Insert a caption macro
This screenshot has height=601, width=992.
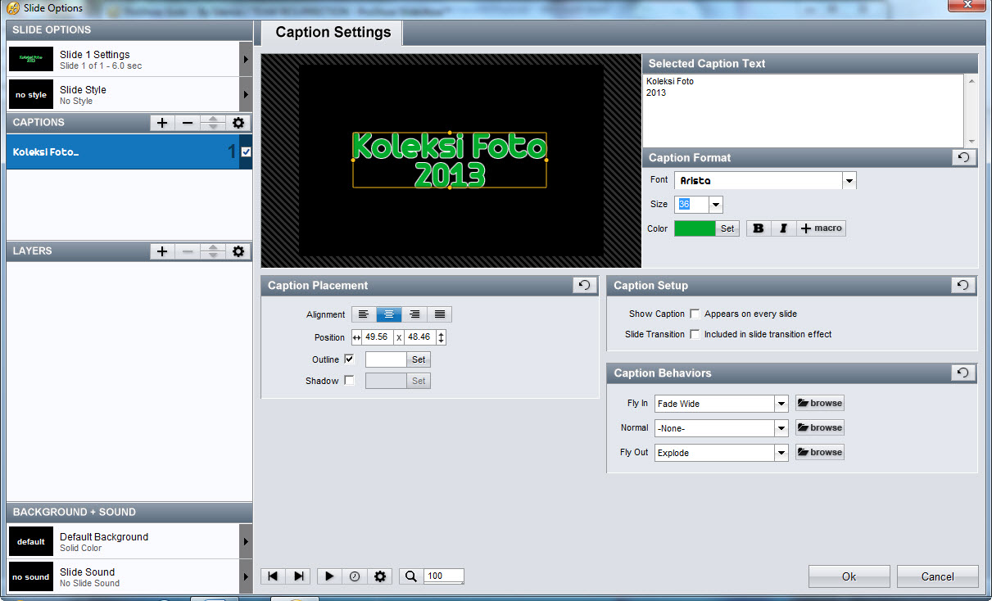tap(821, 228)
